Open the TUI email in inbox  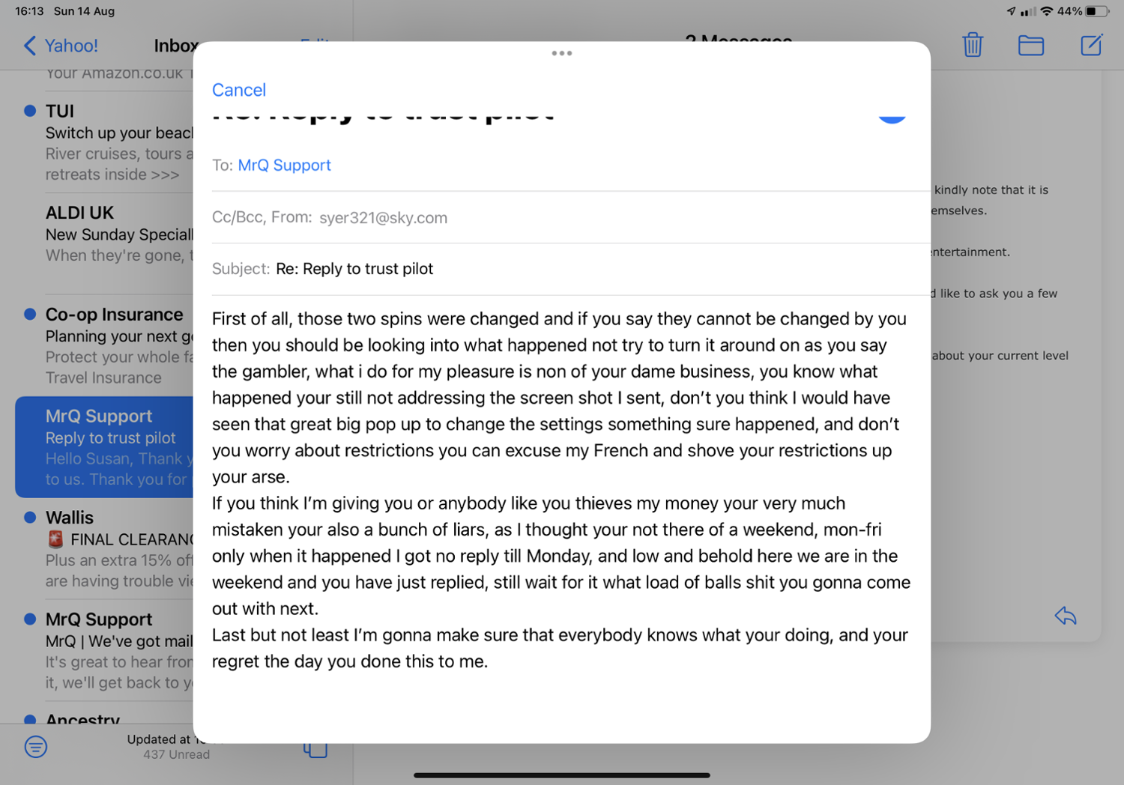click(x=112, y=142)
